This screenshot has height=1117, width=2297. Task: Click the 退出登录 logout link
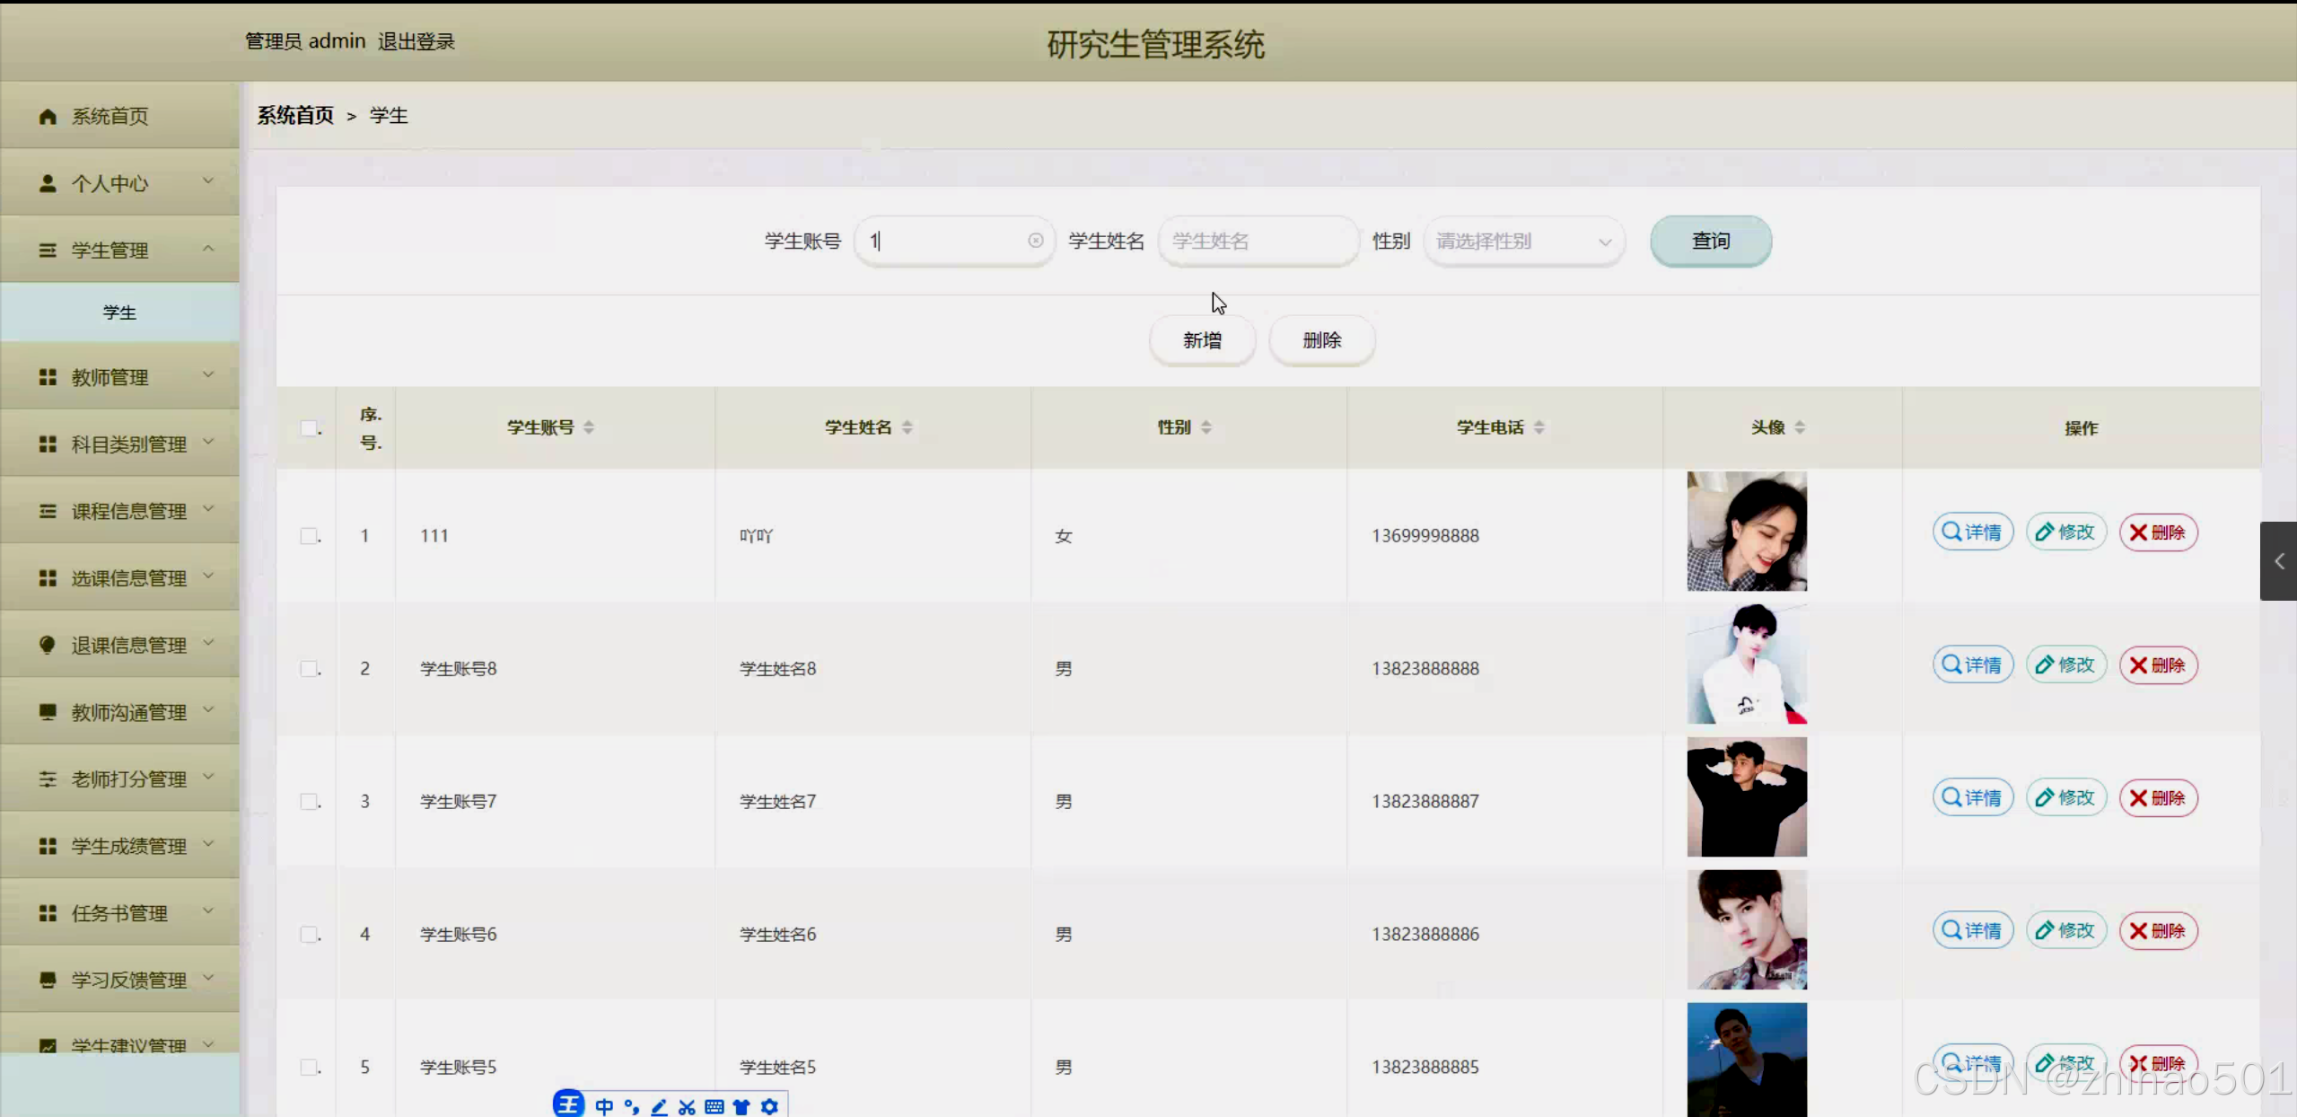pos(416,41)
